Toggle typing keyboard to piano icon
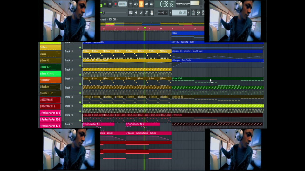 (131, 13)
